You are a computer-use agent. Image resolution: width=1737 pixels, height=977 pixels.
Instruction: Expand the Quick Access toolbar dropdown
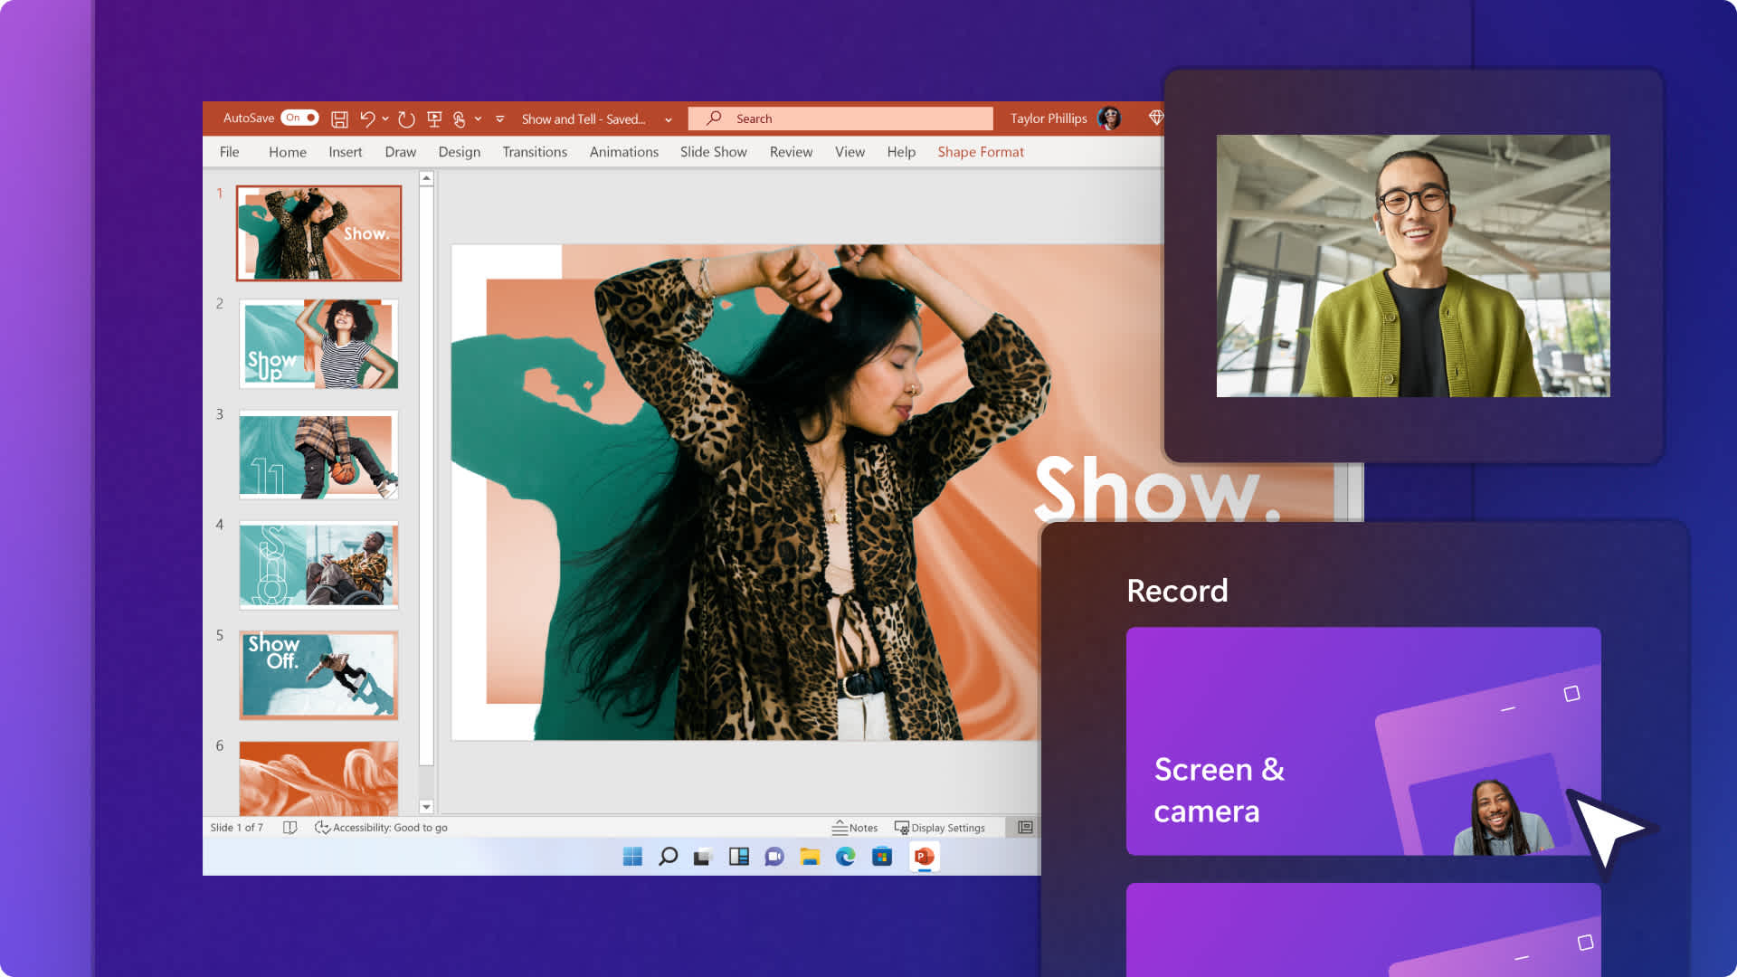click(x=500, y=119)
